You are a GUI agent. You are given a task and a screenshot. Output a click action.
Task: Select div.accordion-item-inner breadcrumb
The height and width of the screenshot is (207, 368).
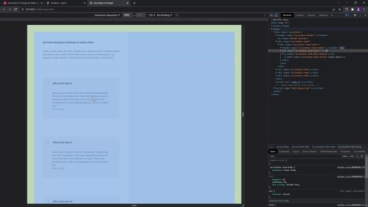pyautogui.click(x=323, y=147)
